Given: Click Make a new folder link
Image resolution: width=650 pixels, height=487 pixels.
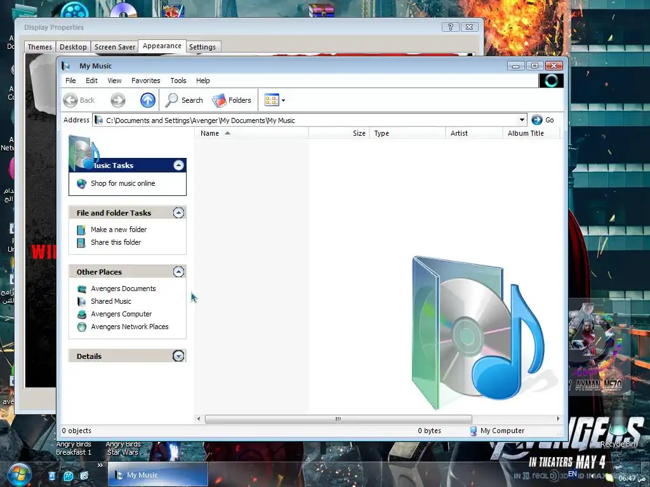Looking at the screenshot, I should (119, 230).
